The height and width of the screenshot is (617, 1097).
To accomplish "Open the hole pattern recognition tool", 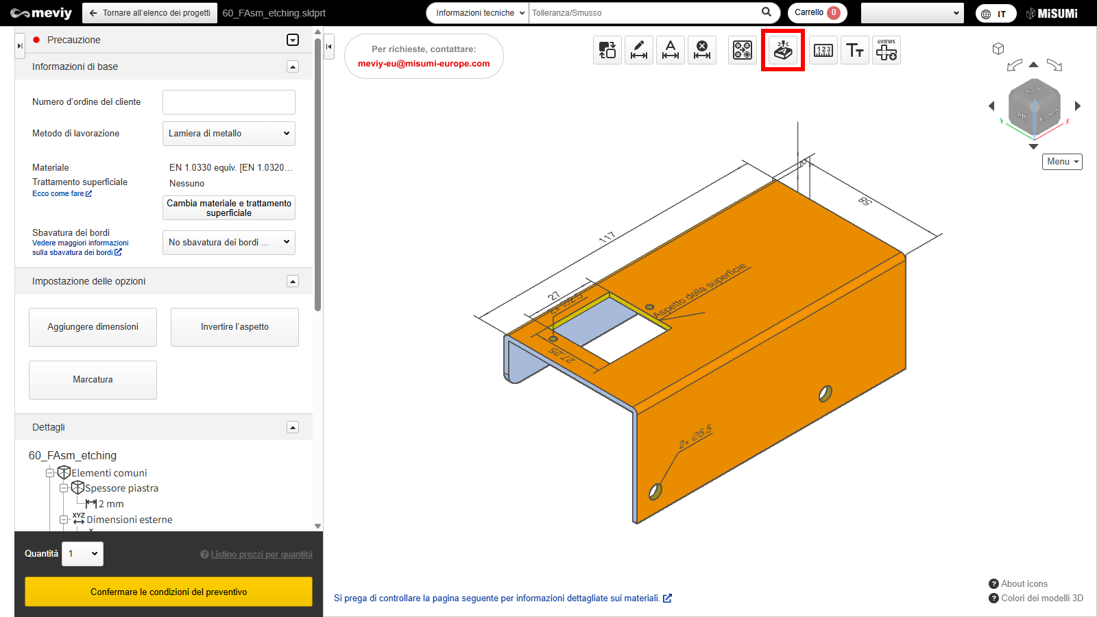I will 743,50.
